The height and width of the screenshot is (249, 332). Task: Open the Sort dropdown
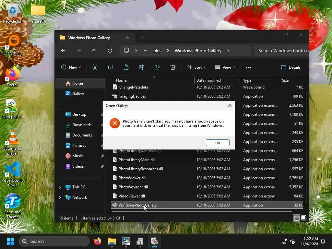click(x=196, y=67)
